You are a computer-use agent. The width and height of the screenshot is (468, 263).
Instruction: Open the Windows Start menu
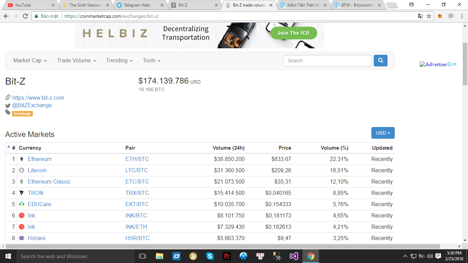(x=8, y=256)
